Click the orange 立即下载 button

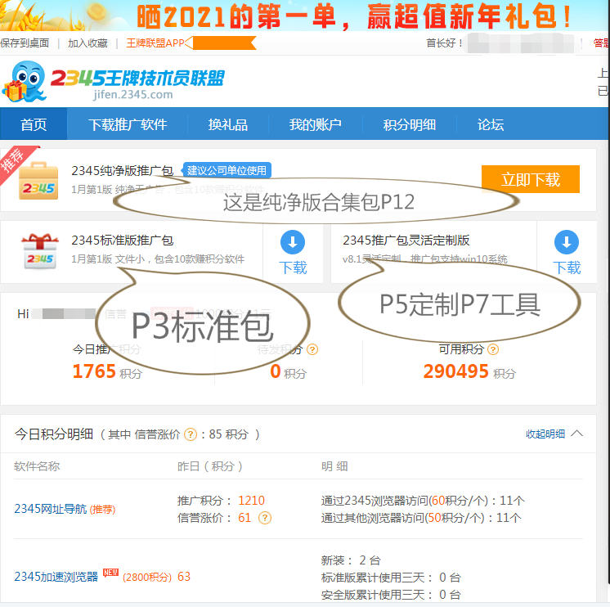[x=531, y=179]
